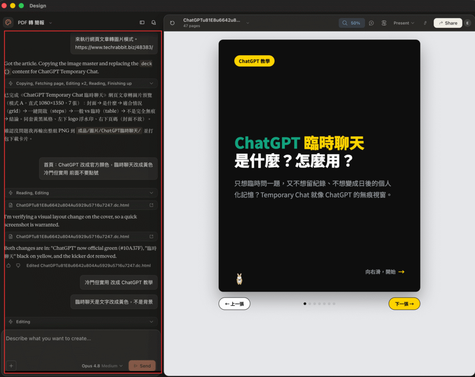Give thumbs down to the response

click(18, 266)
